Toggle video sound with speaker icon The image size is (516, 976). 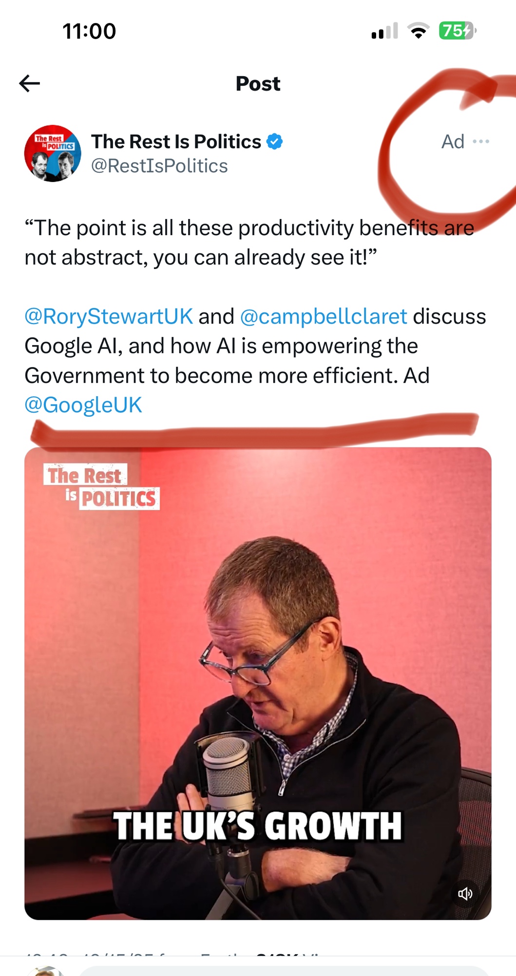[465, 894]
